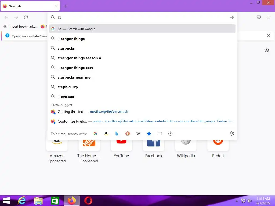Open volume control in system tray

click(x=249, y=201)
